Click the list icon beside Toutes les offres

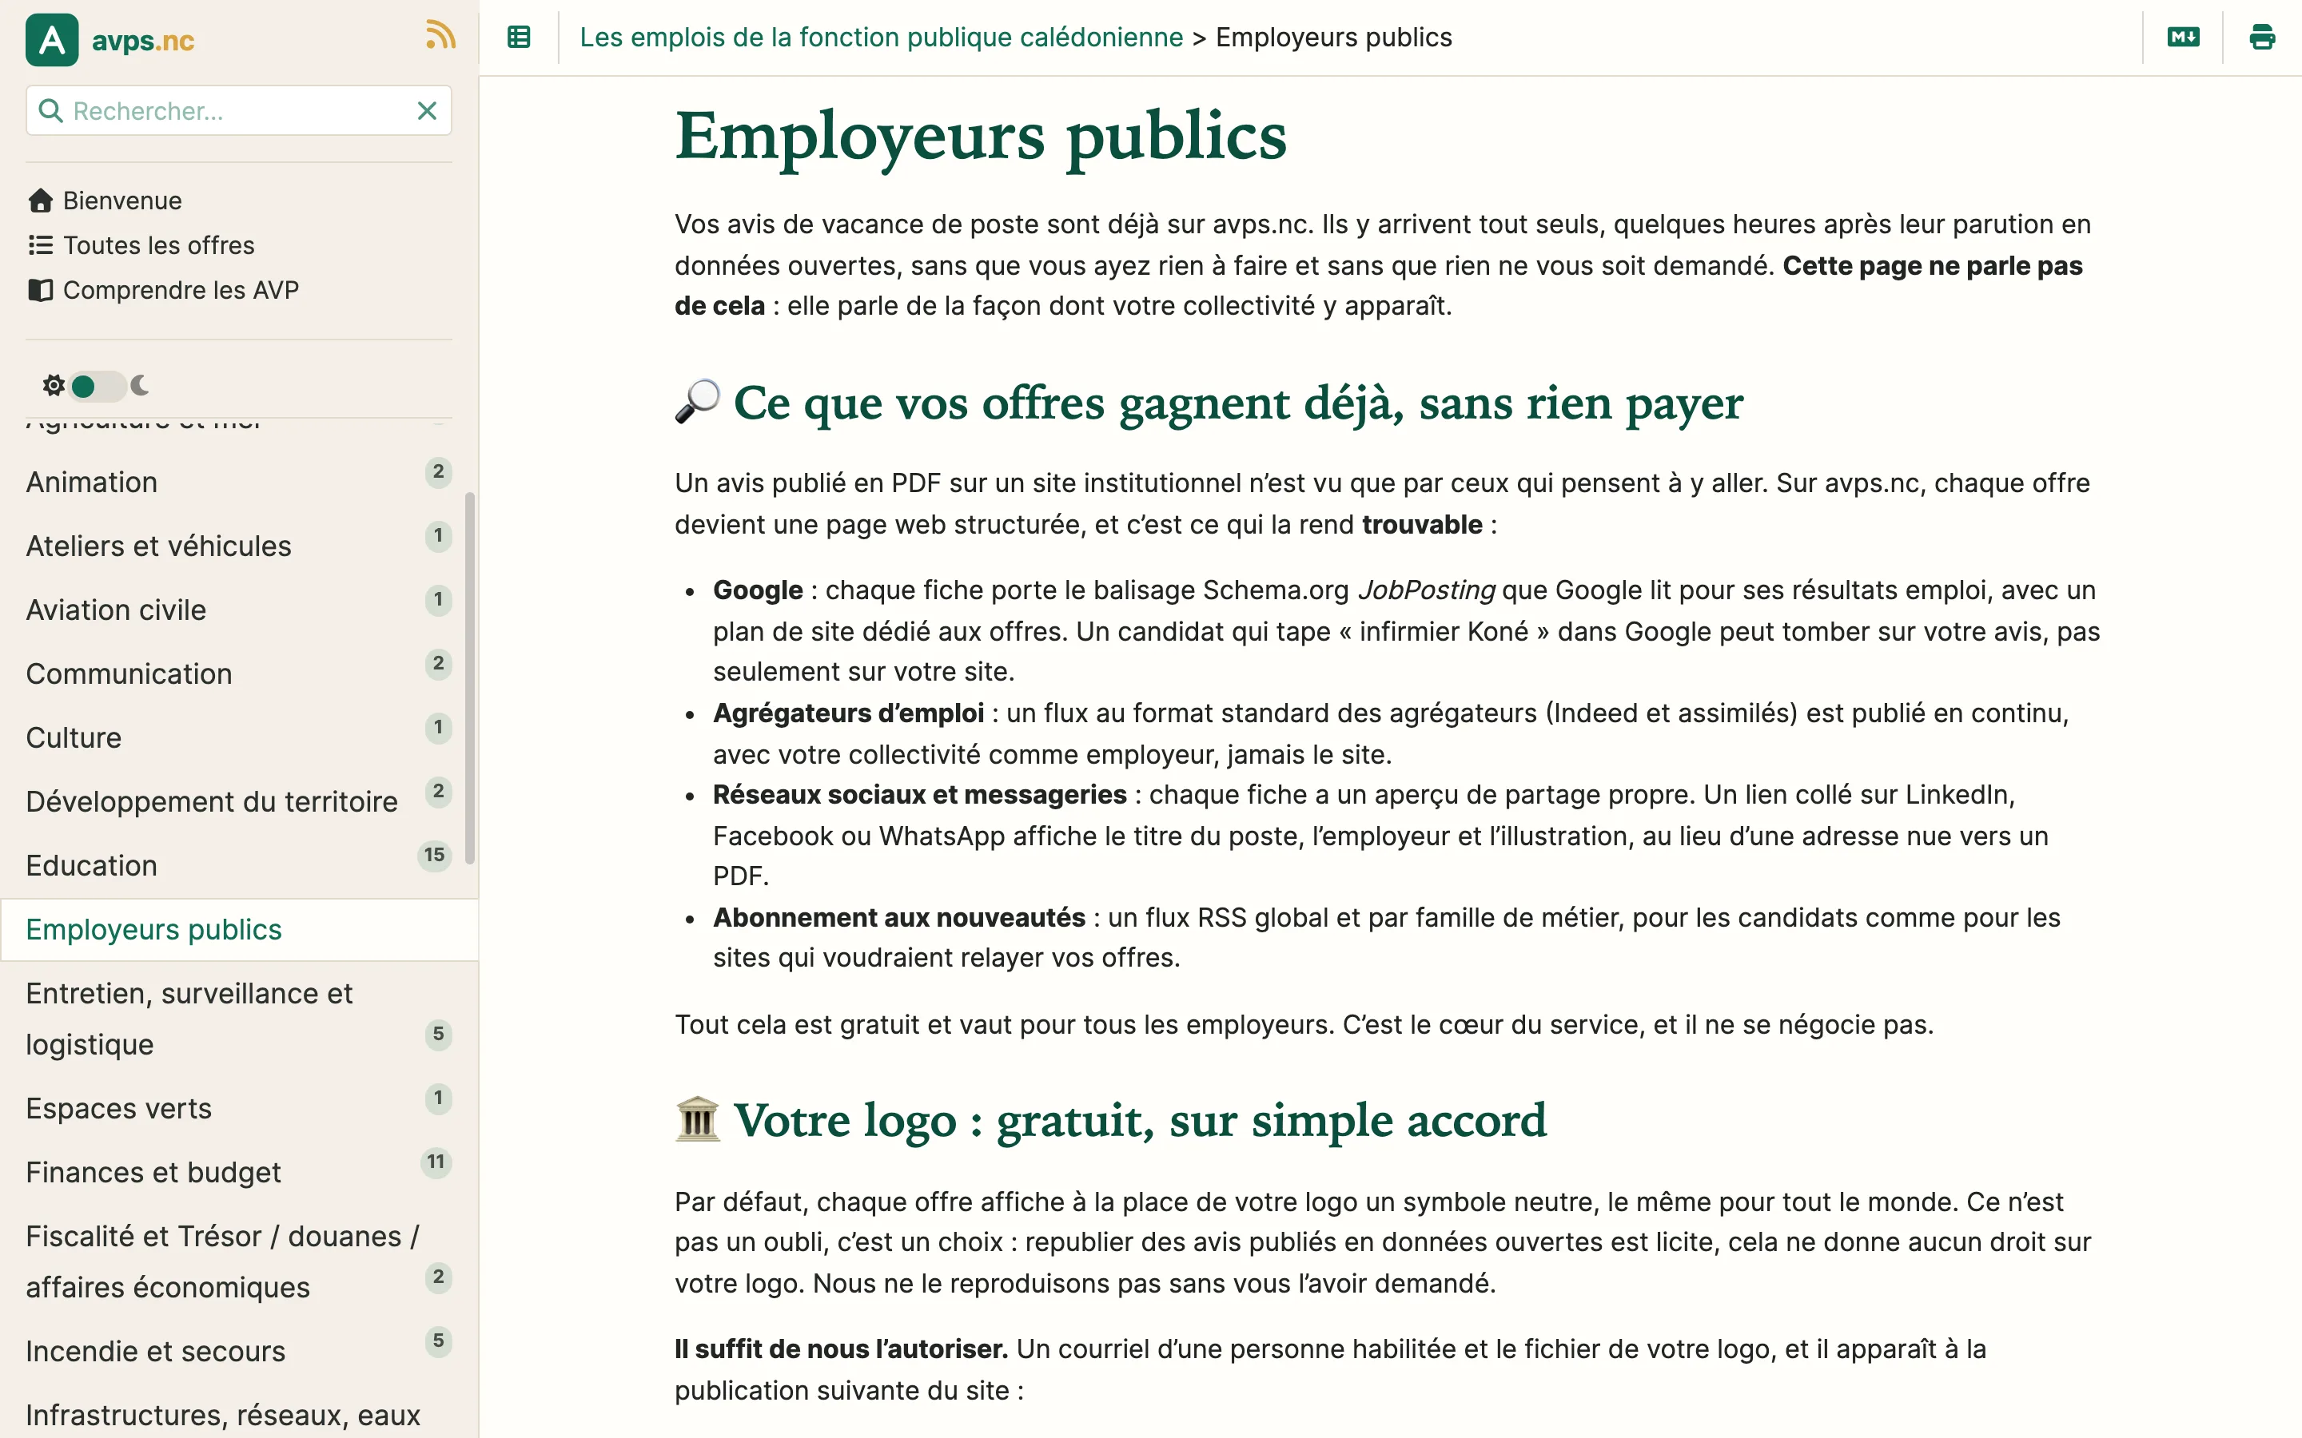(40, 245)
